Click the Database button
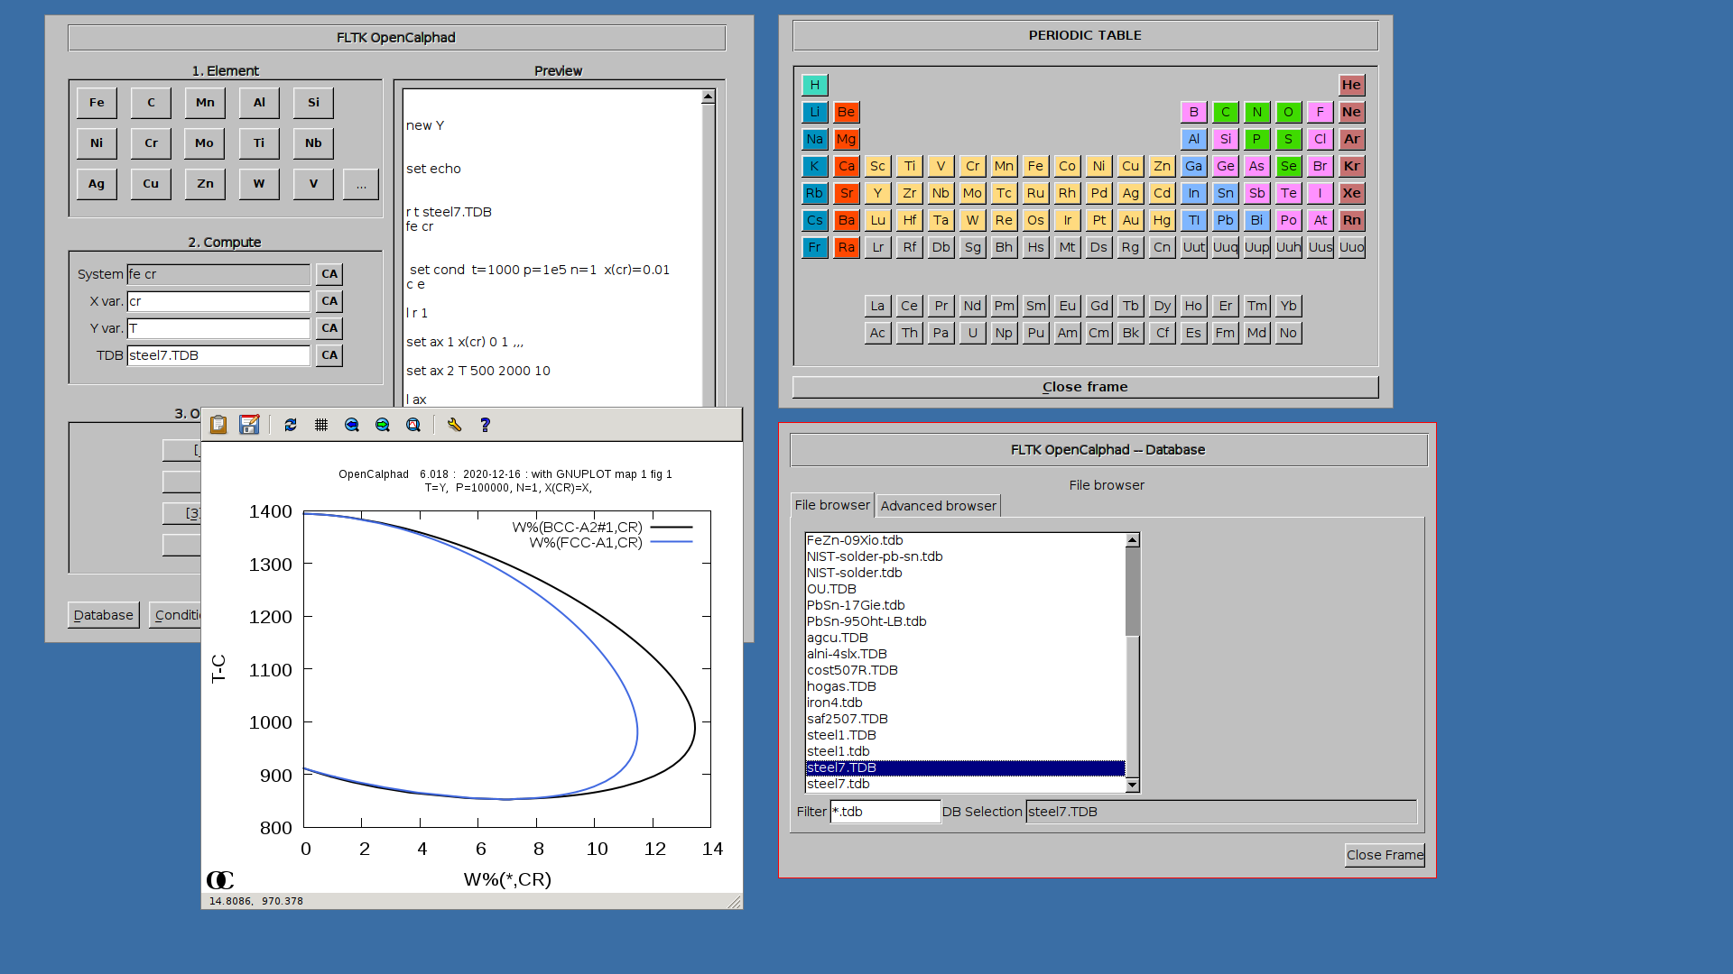The image size is (1733, 974). 103,615
